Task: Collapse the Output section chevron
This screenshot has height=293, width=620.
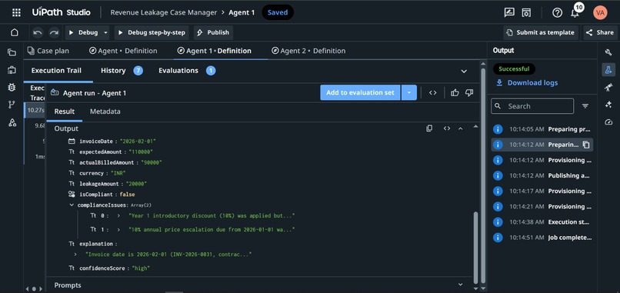Action: pos(460,128)
